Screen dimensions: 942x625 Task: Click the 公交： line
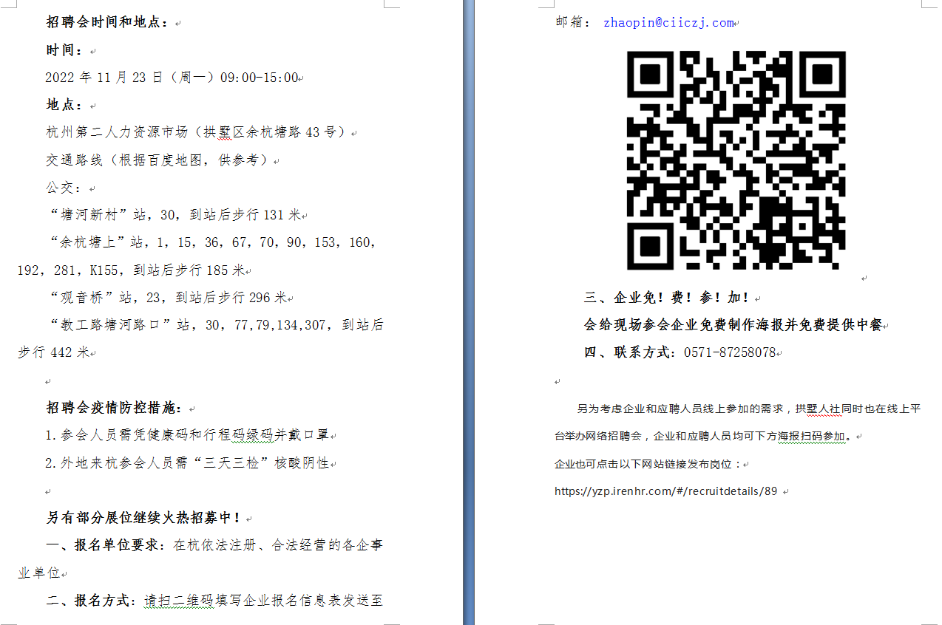65,188
